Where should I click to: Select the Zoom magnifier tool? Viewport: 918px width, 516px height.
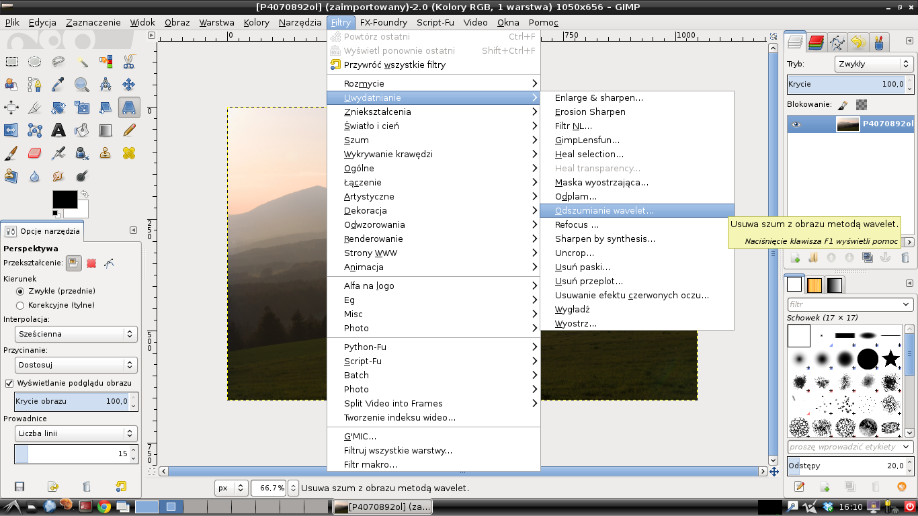pyautogui.click(x=82, y=85)
